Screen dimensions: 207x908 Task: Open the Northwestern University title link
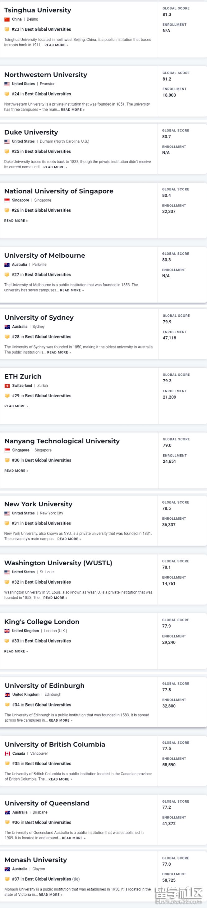click(46, 75)
